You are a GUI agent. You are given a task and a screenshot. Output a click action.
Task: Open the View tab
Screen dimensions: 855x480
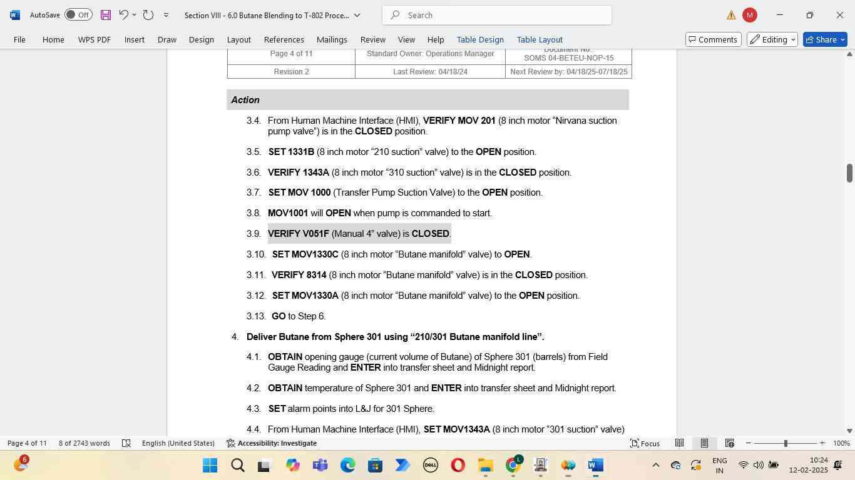[x=407, y=39]
